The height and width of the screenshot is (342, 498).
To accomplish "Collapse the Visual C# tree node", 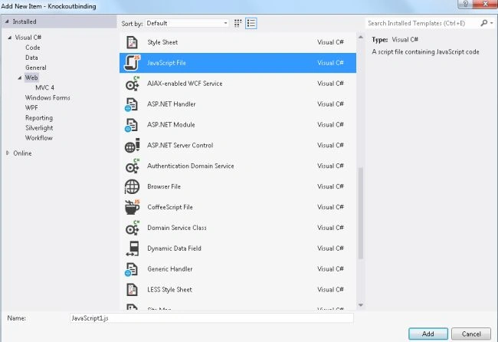I will pos(9,38).
